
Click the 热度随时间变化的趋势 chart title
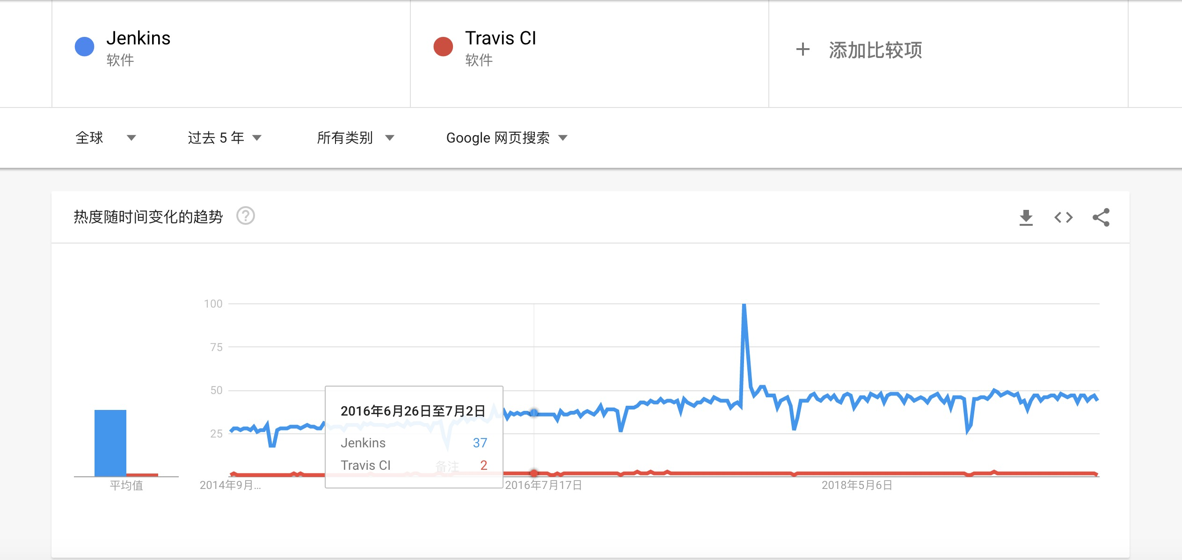tap(148, 217)
